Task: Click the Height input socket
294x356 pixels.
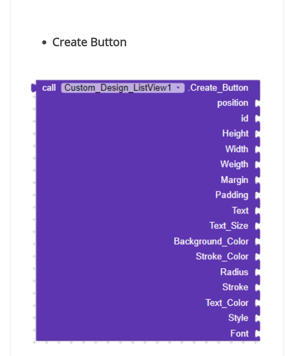Action: tap(257, 134)
